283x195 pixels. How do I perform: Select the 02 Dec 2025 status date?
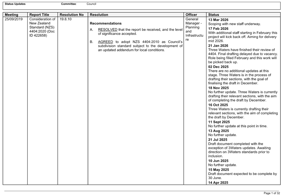pos(218,67)
